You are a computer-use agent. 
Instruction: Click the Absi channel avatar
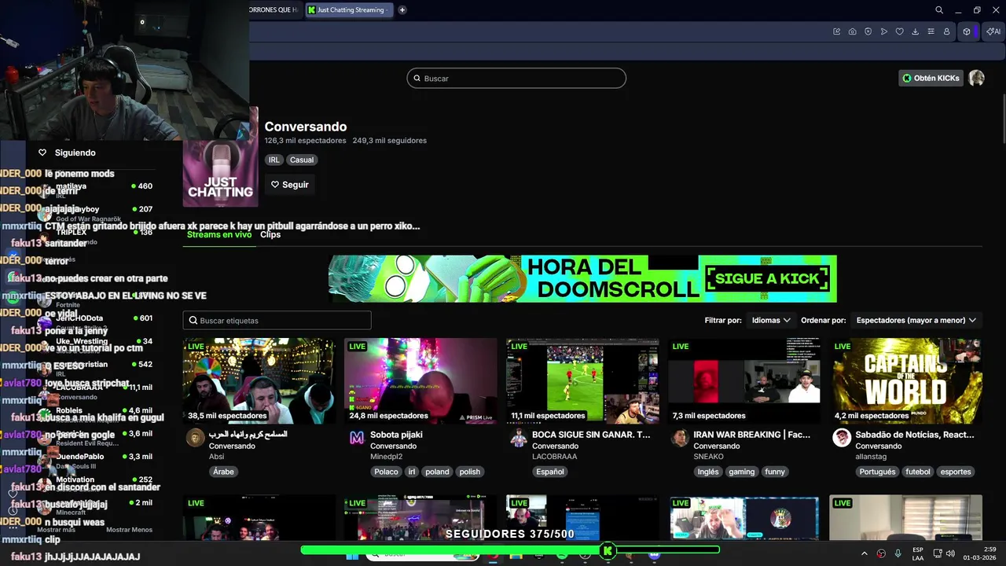click(195, 438)
